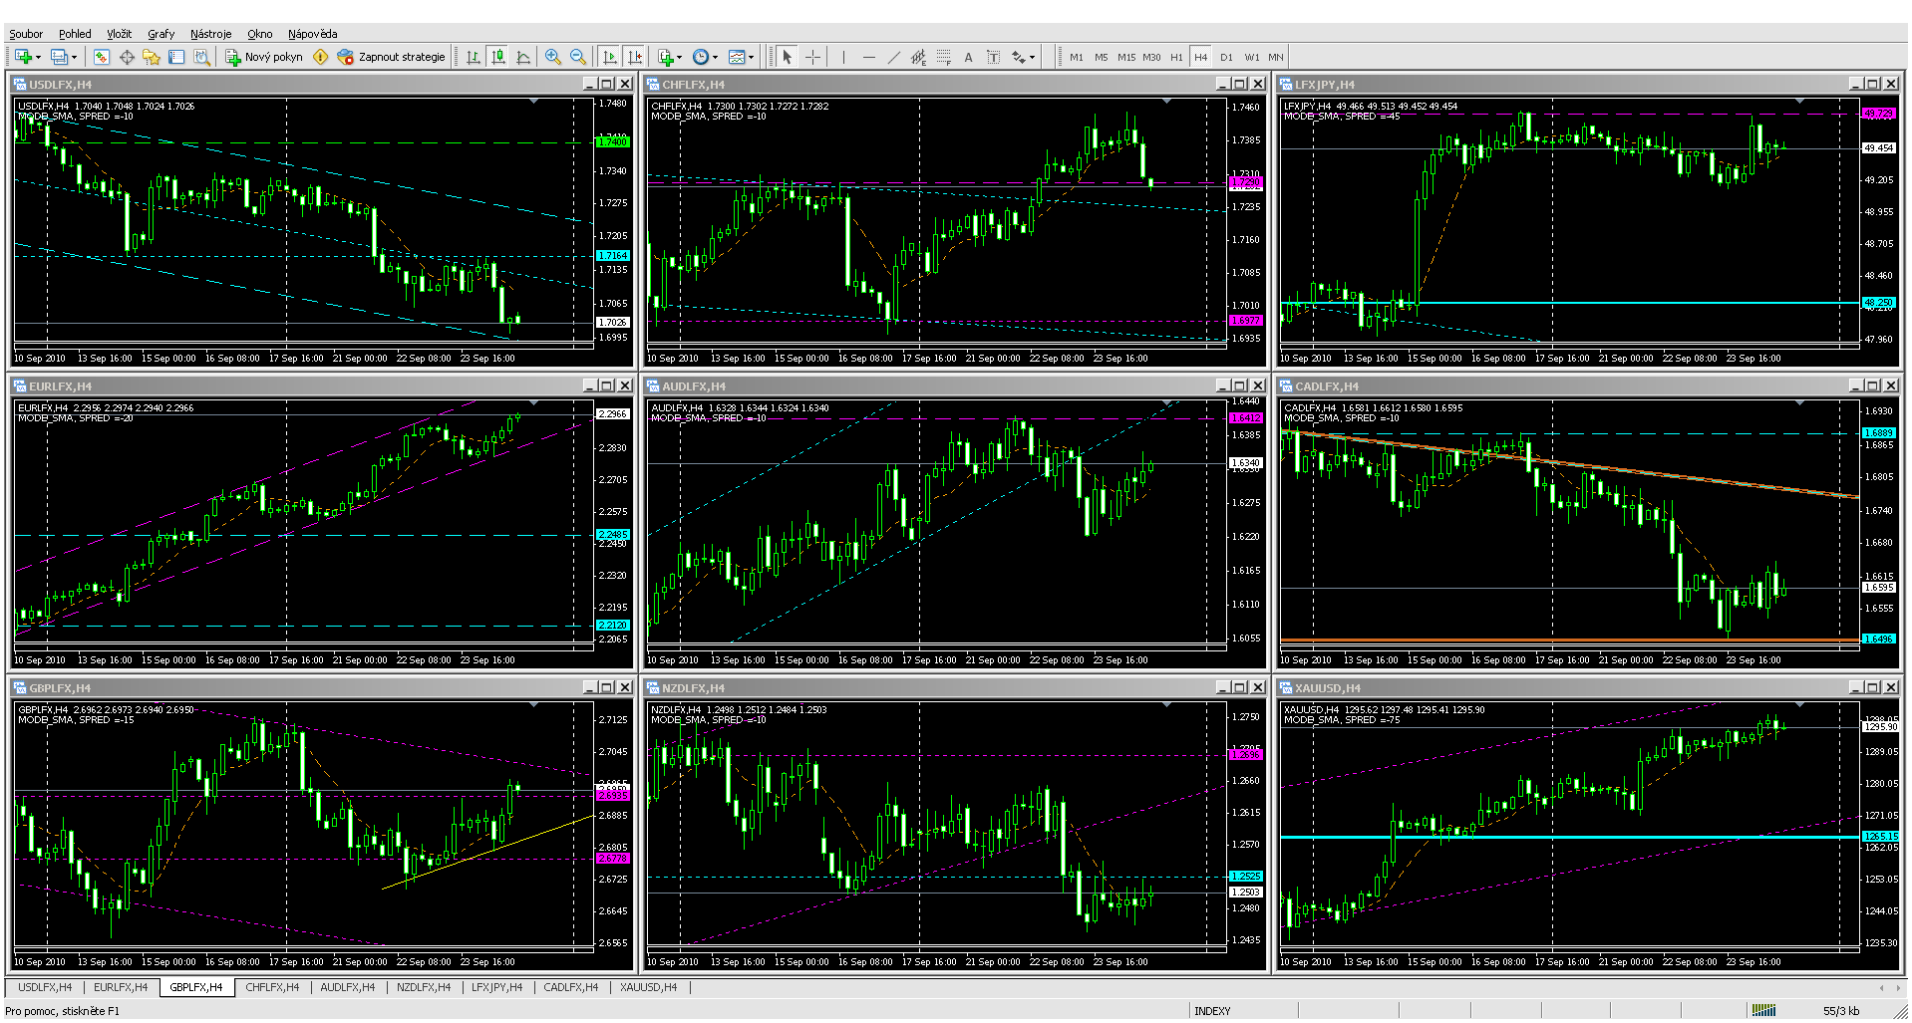Open the Profiles toolbar icon
The height and width of the screenshot is (1023, 1912).
tap(60, 58)
